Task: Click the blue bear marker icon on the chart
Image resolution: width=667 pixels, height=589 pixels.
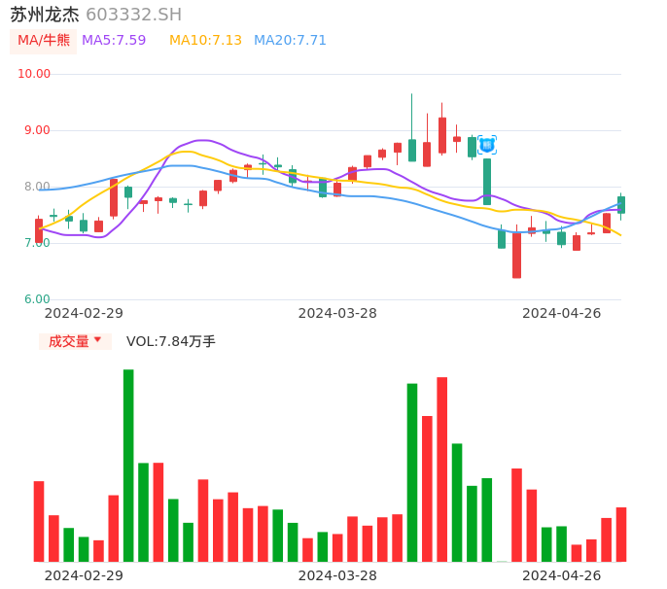Action: [x=487, y=145]
